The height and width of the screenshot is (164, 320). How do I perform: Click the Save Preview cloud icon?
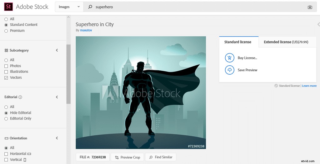pos(229,70)
